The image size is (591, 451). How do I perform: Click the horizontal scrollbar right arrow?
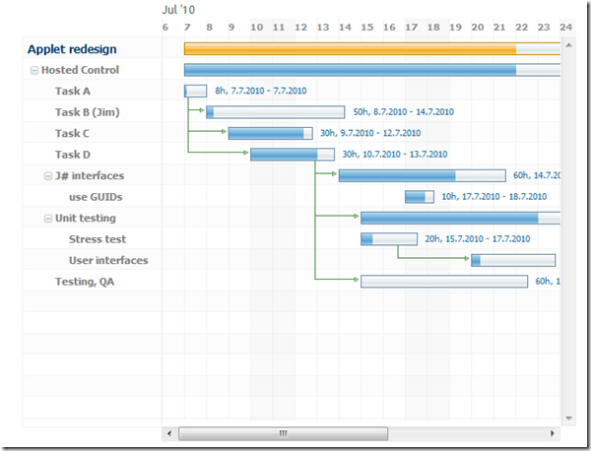coord(553,433)
